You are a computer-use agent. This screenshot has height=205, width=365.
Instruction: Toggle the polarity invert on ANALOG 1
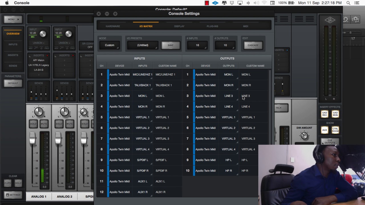click(x=41, y=49)
